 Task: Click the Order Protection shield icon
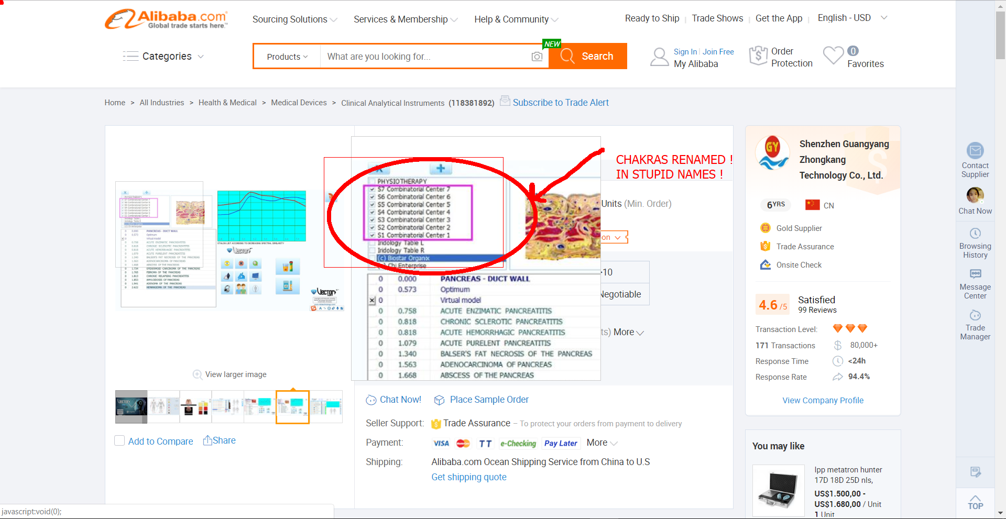[x=758, y=56]
